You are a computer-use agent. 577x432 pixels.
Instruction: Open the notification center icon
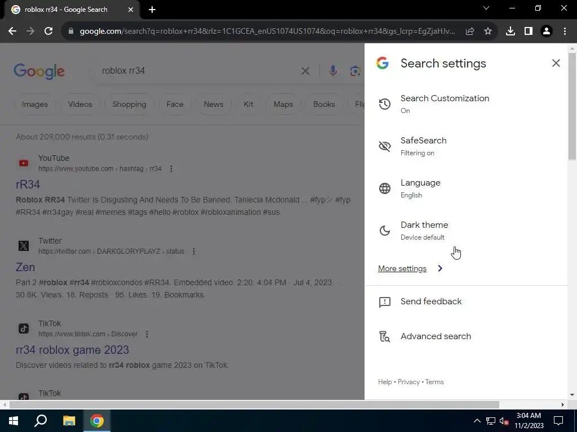click(558, 421)
